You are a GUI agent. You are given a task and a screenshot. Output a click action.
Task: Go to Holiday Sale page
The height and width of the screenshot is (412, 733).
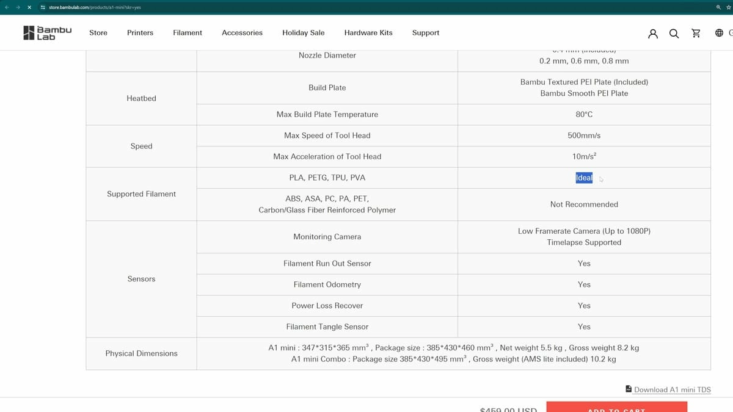(x=304, y=33)
